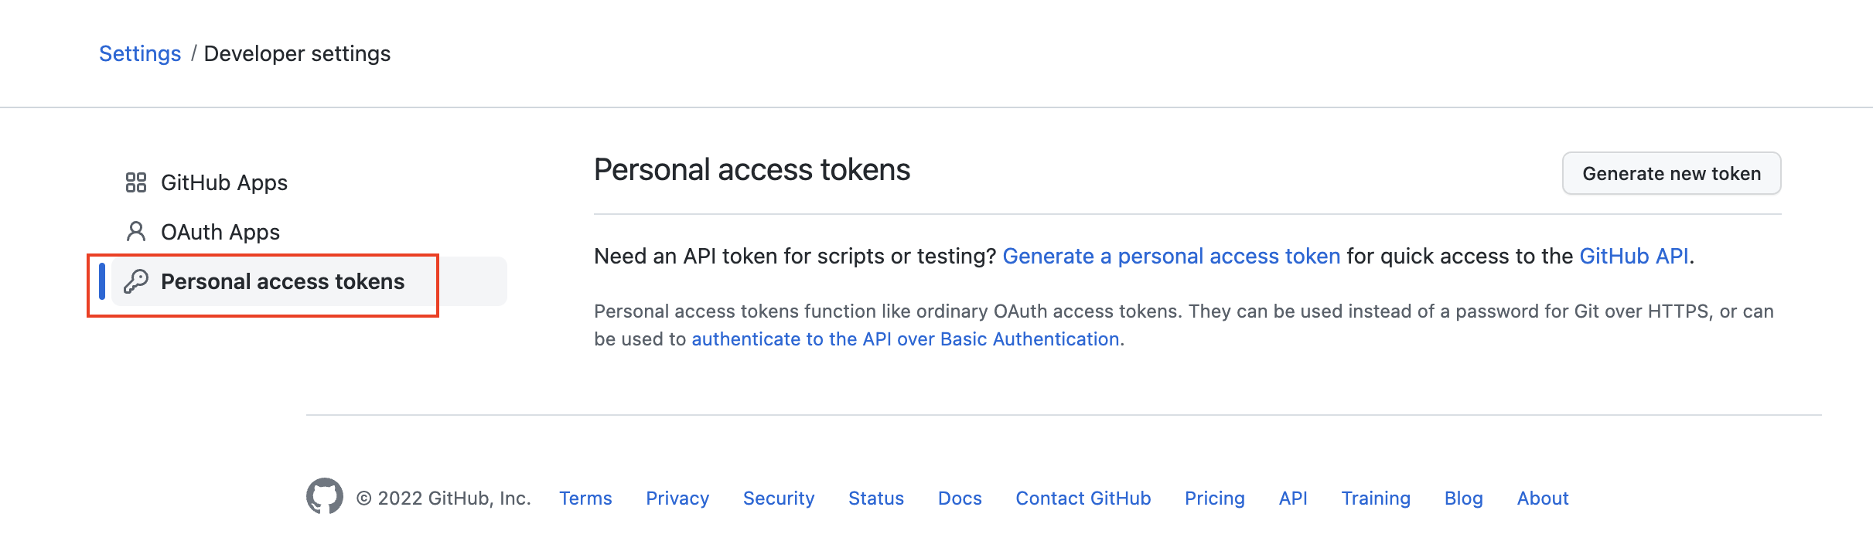The image size is (1873, 558).
Task: Click the GitHub Apps grid icon
Action: (136, 182)
